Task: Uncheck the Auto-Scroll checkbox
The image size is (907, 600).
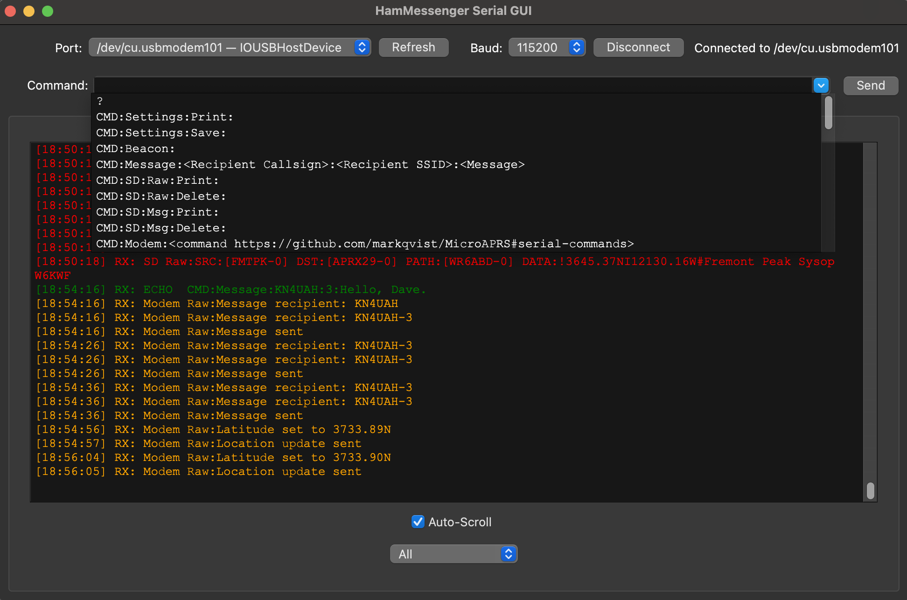Action: [x=418, y=522]
